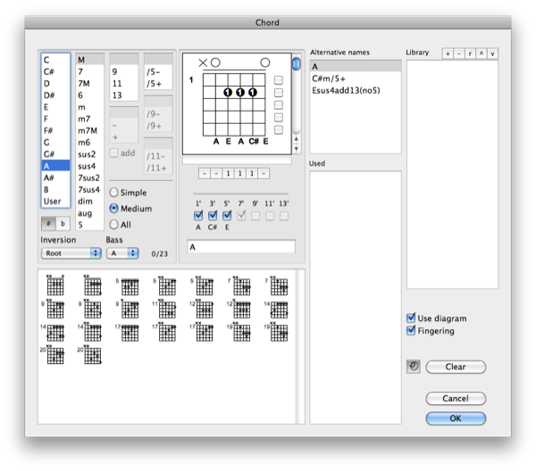
Task: Pick m7 in the chord type list
Action: pyautogui.click(x=86, y=119)
